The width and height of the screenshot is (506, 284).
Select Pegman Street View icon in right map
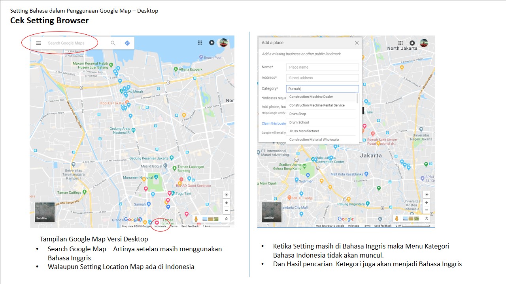point(396,219)
